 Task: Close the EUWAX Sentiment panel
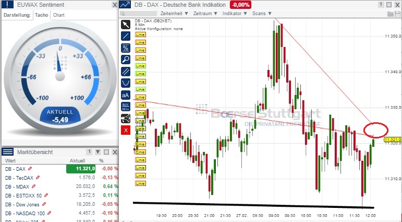pyautogui.click(x=115, y=5)
